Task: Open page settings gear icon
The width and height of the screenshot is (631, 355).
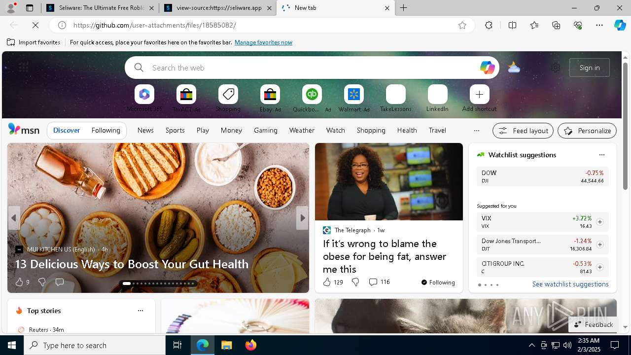Action: (556, 68)
